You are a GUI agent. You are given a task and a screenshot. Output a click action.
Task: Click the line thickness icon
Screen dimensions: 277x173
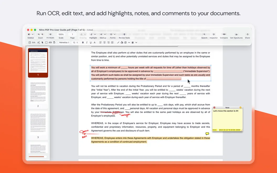[132, 42]
